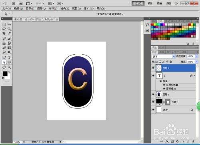Toggle visibility of text layer C
The width and height of the screenshot is (200, 145).
click(x=153, y=75)
